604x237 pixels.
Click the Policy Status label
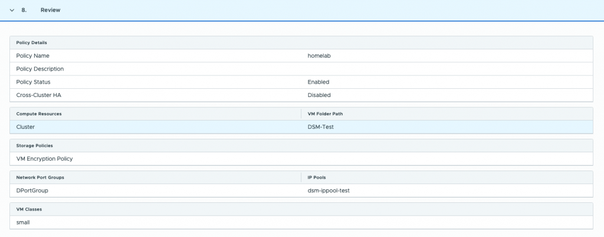click(33, 82)
